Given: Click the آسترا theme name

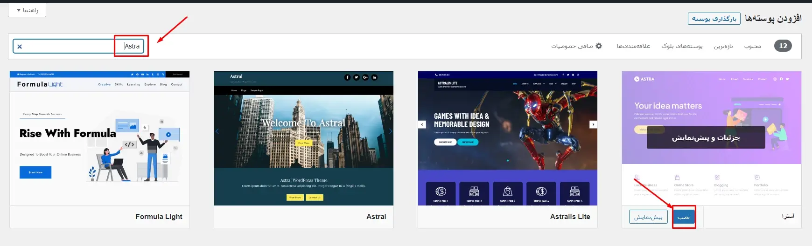Looking at the screenshot, I should (x=788, y=216).
